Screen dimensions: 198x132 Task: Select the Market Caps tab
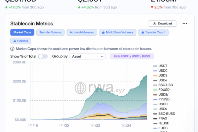[x=22, y=32]
